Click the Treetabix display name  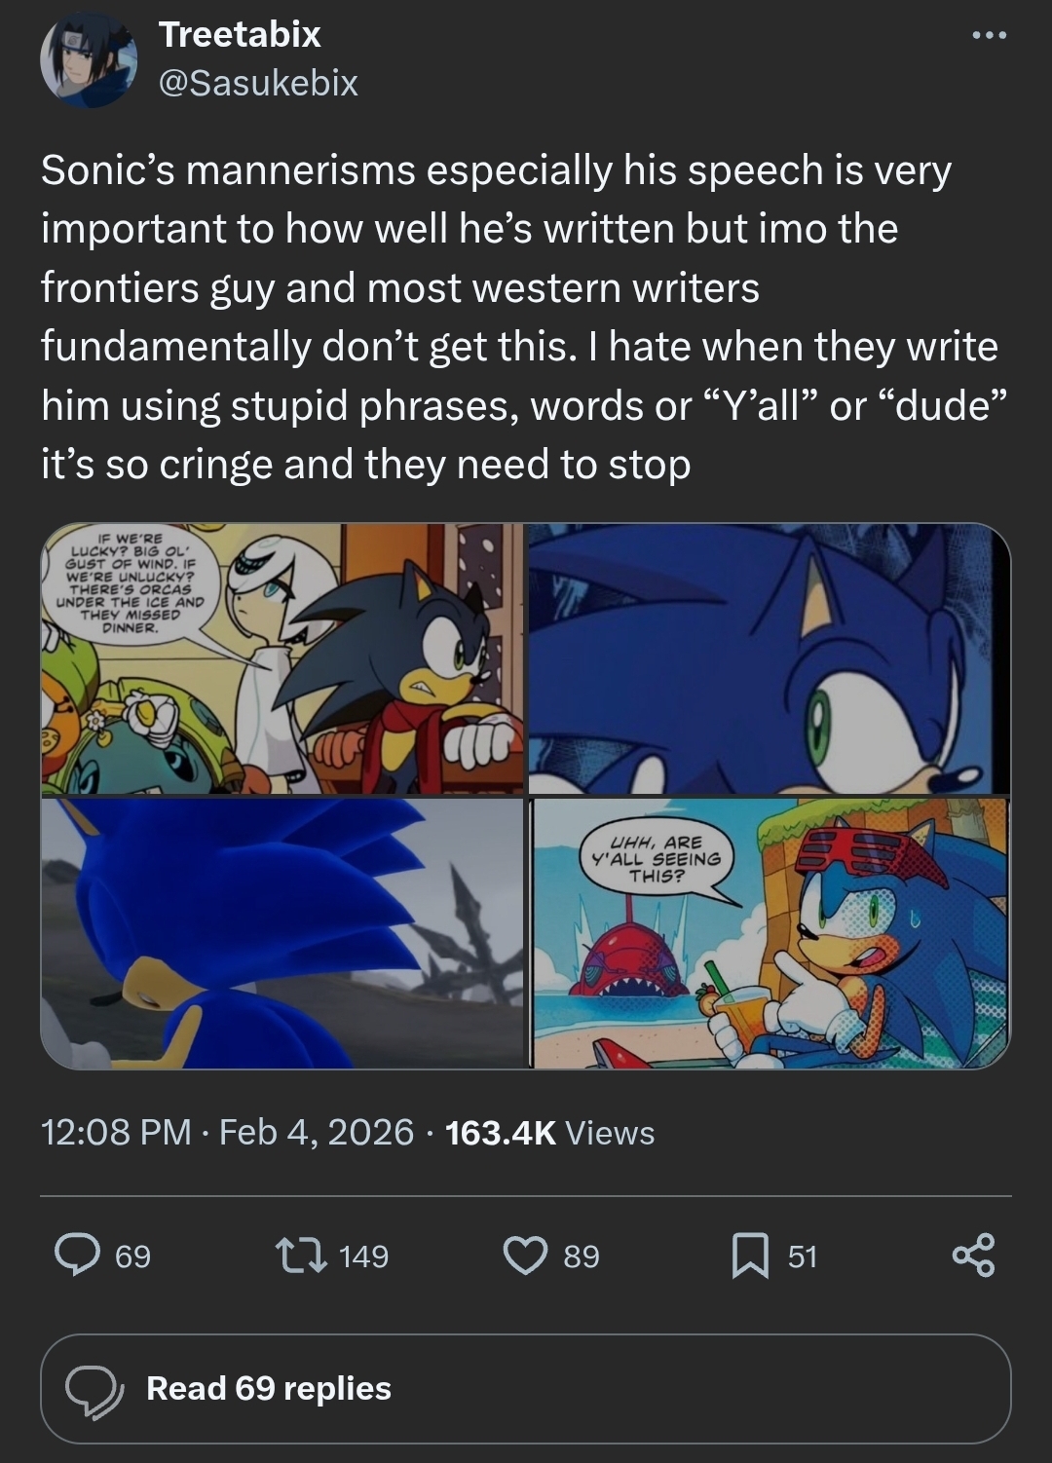240,34
